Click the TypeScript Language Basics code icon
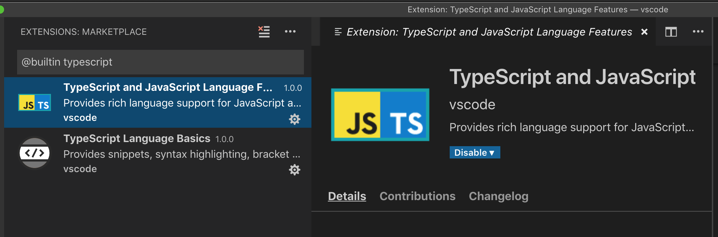The image size is (718, 237). tap(35, 153)
